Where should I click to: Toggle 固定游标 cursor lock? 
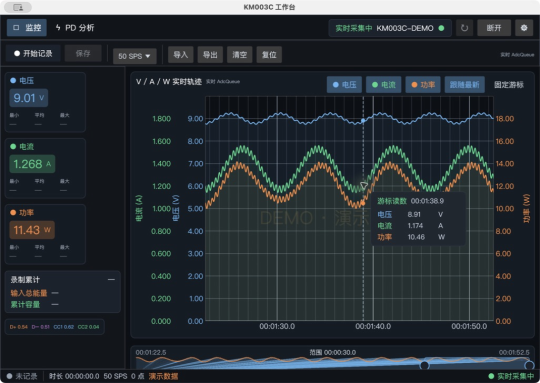pos(508,84)
